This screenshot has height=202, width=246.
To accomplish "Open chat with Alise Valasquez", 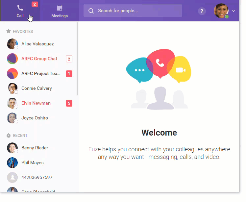I will [x=39, y=44].
